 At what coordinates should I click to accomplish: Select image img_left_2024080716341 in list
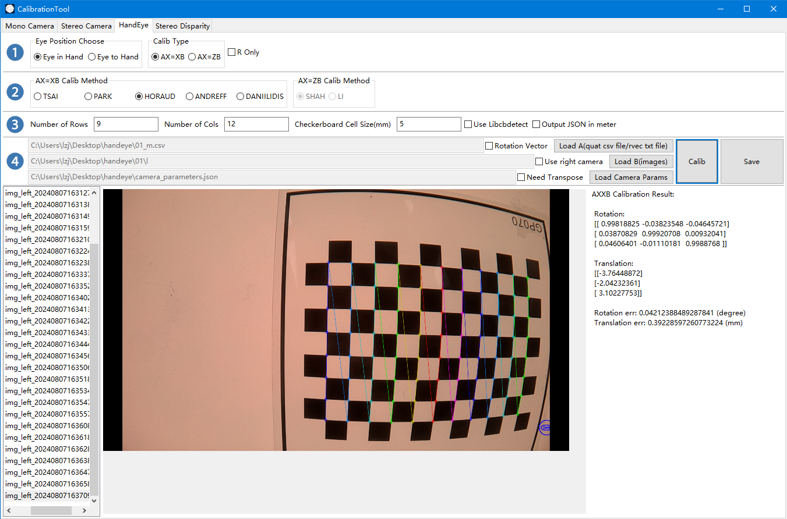[x=47, y=310]
